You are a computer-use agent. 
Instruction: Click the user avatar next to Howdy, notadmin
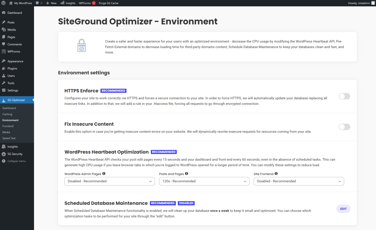pyautogui.click(x=373, y=3)
